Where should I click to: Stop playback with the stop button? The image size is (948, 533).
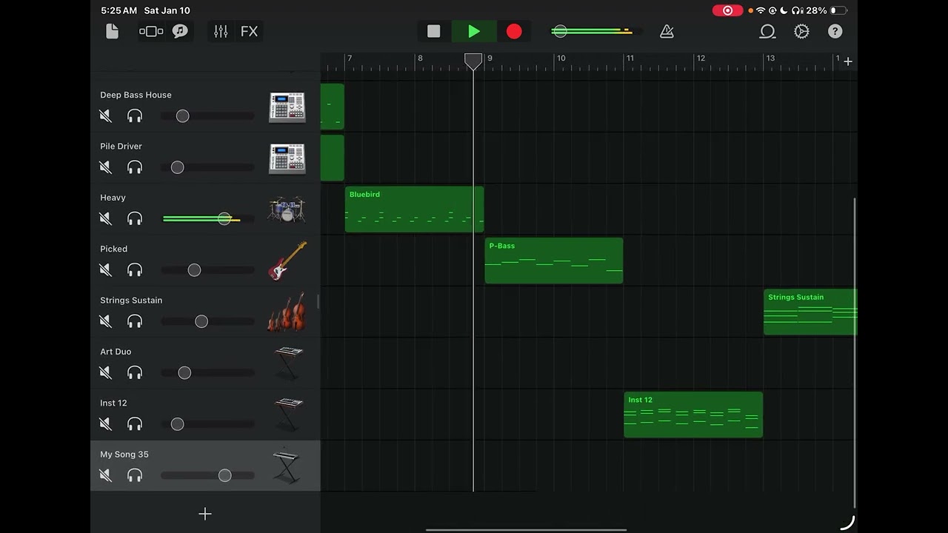(434, 31)
